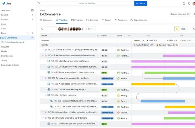The height and width of the screenshot is (128, 195).
Task: Open Online Development plan in sidebar
Action: tap(14, 42)
